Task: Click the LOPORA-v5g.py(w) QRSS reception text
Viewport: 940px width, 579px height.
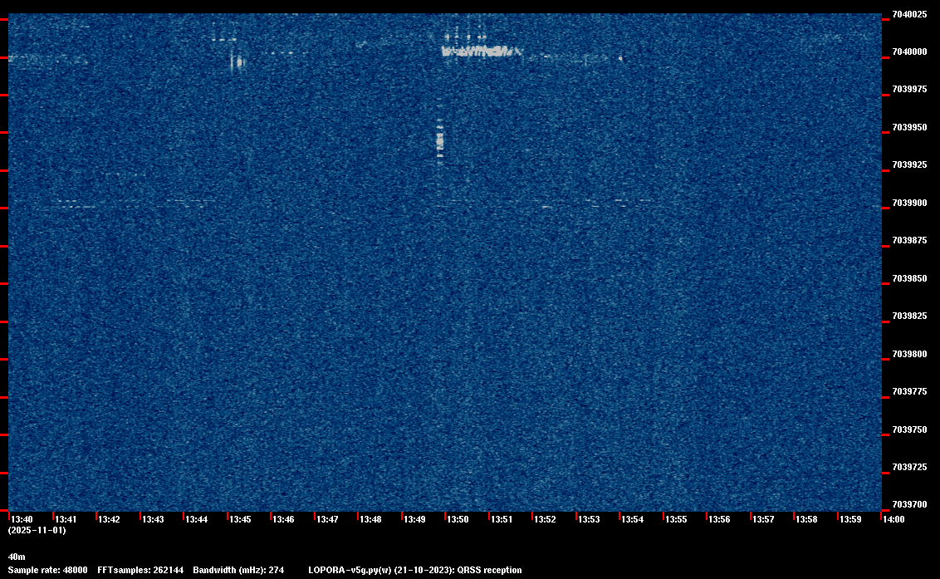Action: tap(415, 570)
